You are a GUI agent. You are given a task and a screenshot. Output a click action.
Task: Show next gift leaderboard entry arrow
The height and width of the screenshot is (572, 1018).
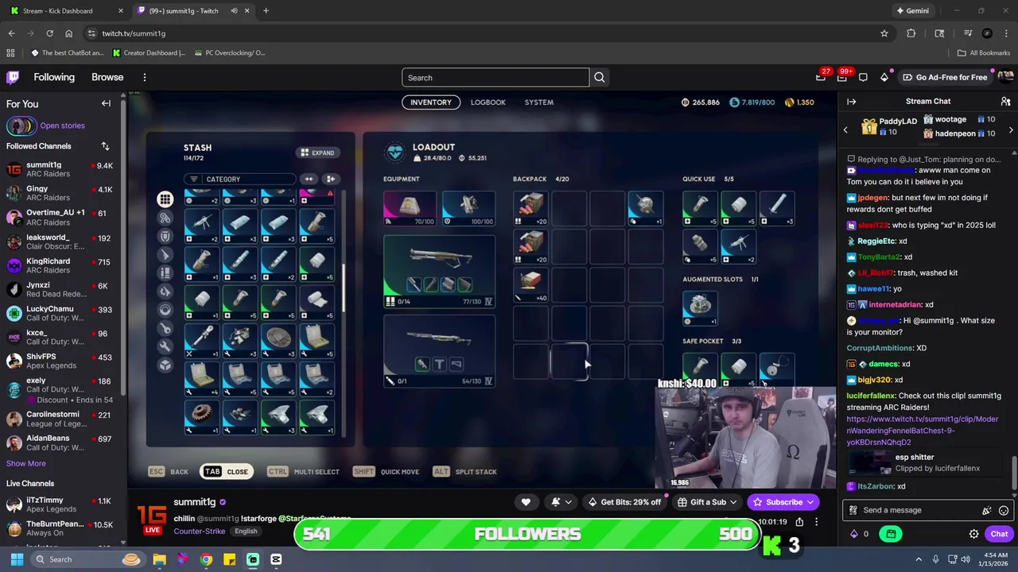pyautogui.click(x=1011, y=129)
